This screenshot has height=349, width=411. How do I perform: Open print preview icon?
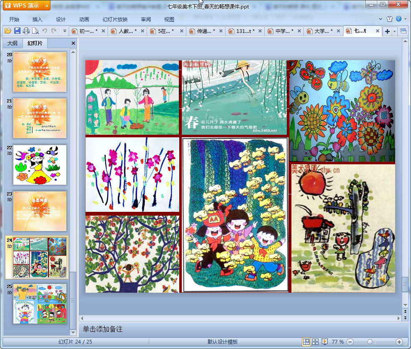pos(35,31)
